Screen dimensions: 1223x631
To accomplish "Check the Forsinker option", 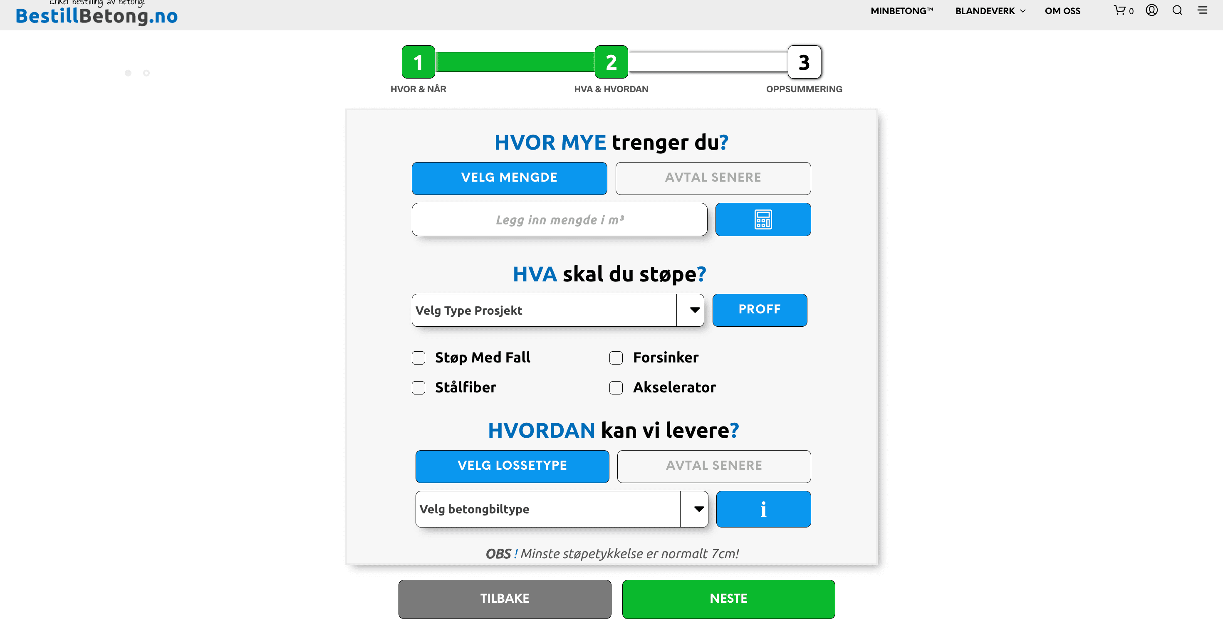I will pos(616,358).
